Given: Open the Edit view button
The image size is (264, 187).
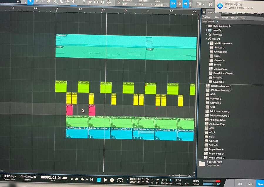Looking at the screenshot, I should click(x=240, y=183).
